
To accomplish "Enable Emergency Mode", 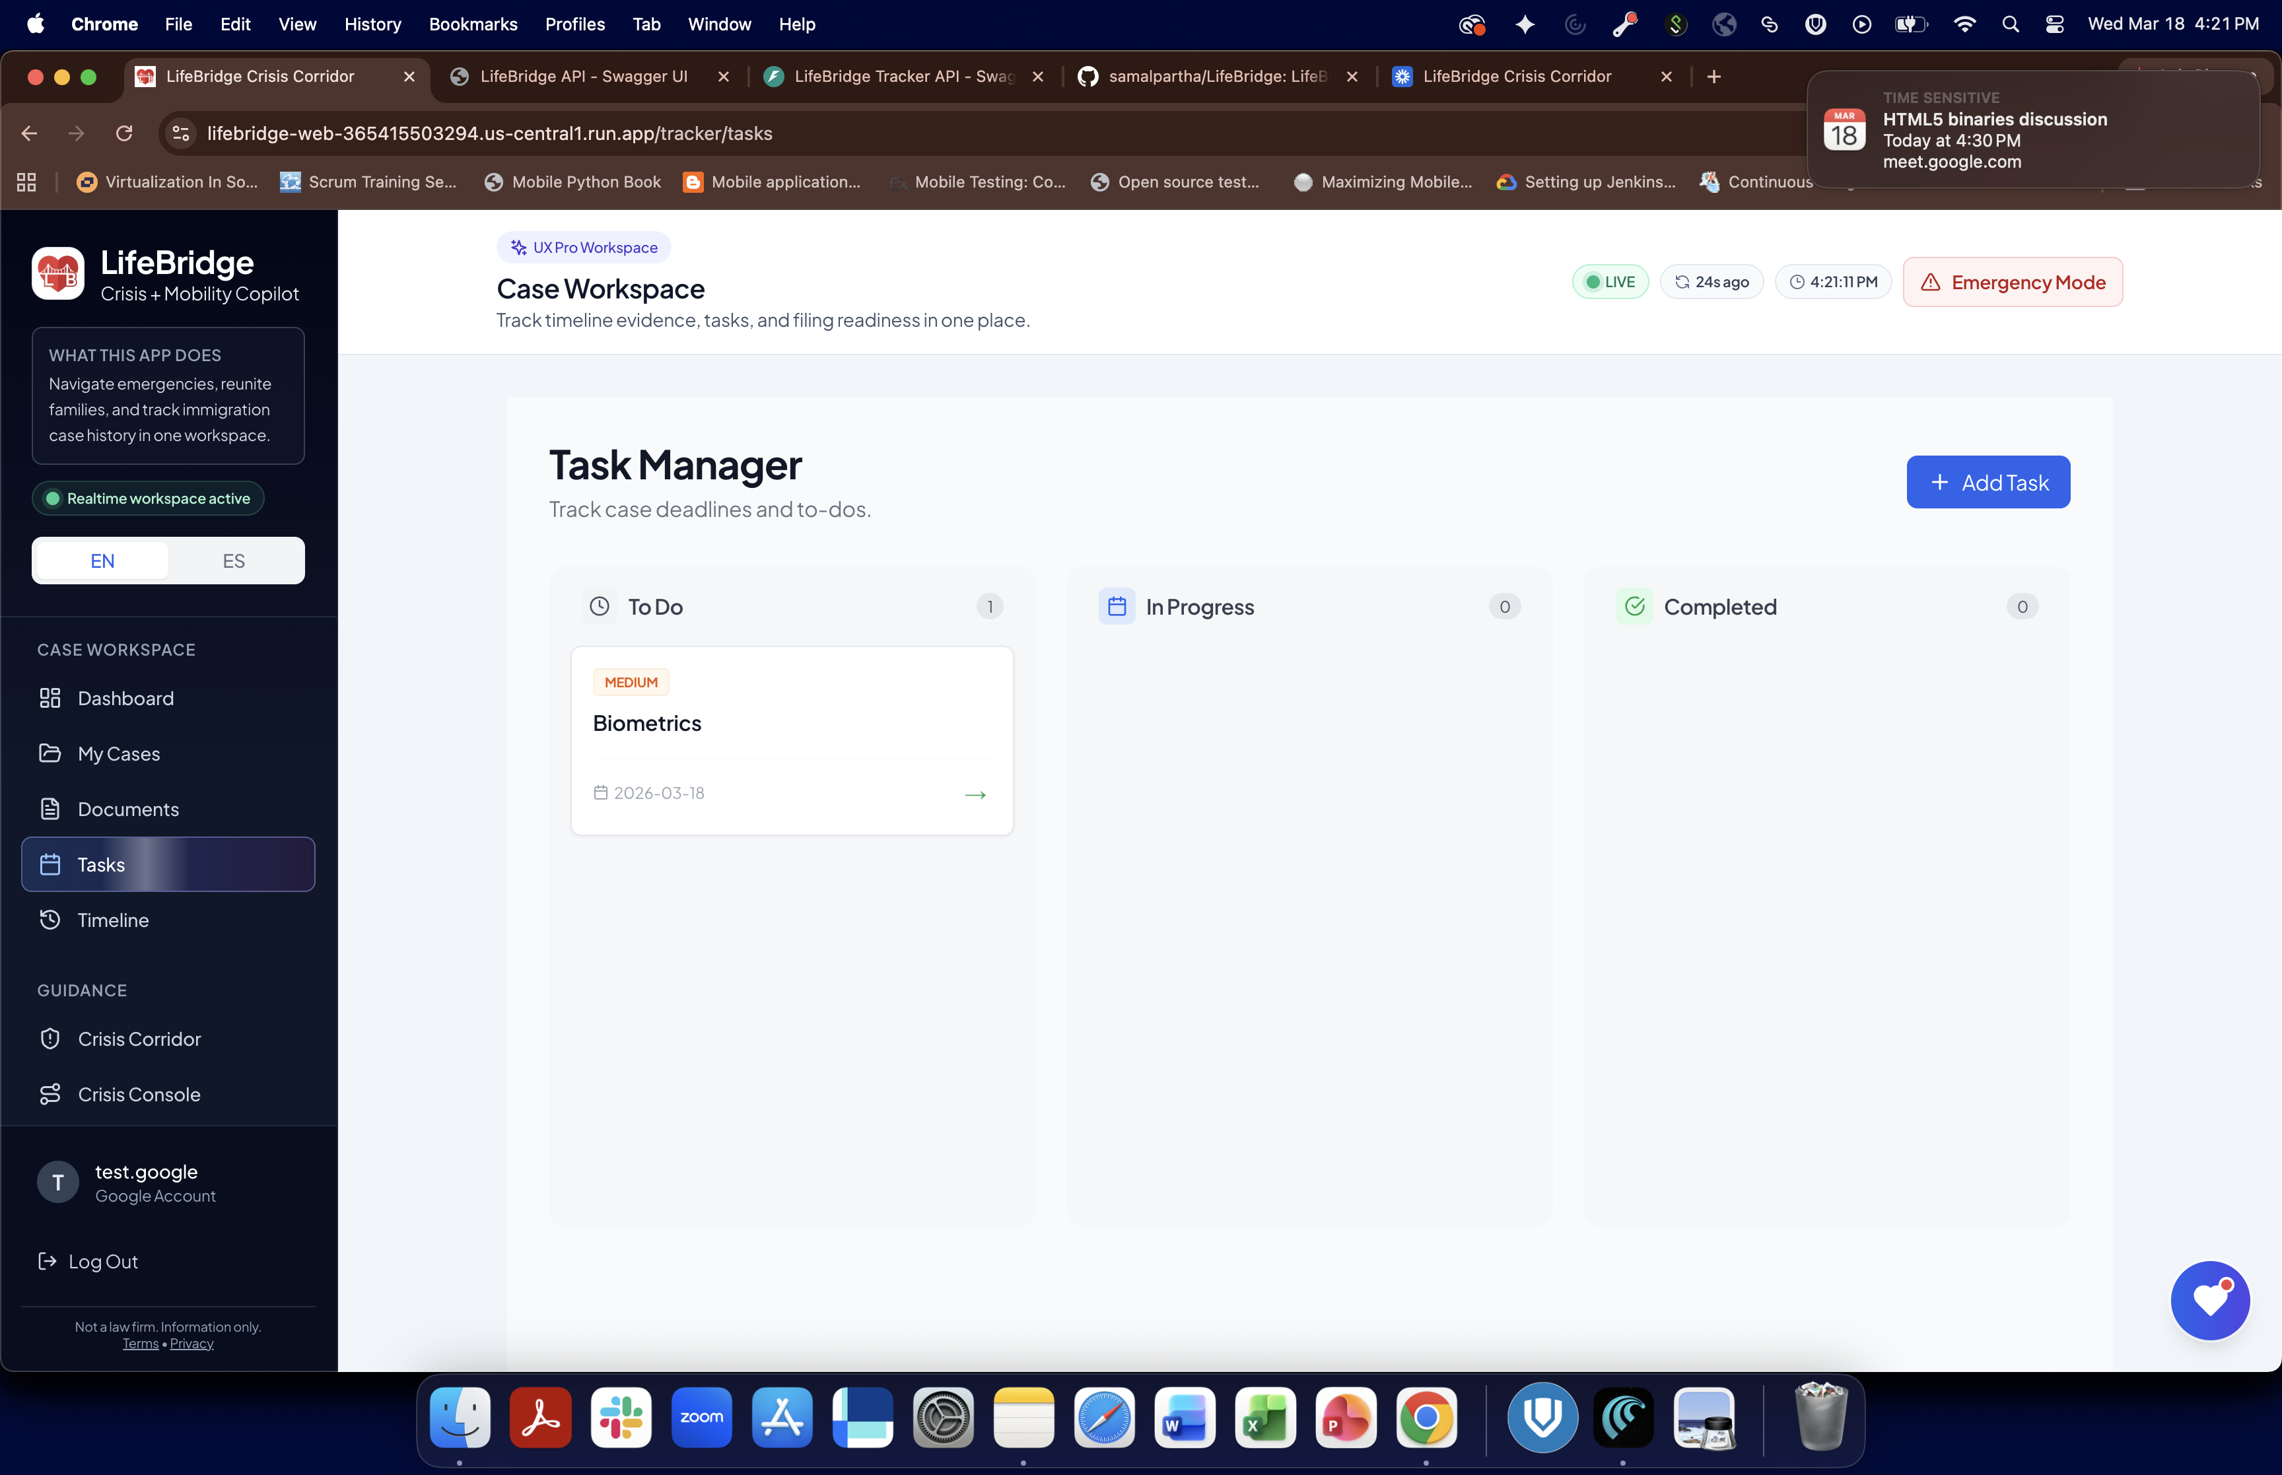I will coord(2012,283).
